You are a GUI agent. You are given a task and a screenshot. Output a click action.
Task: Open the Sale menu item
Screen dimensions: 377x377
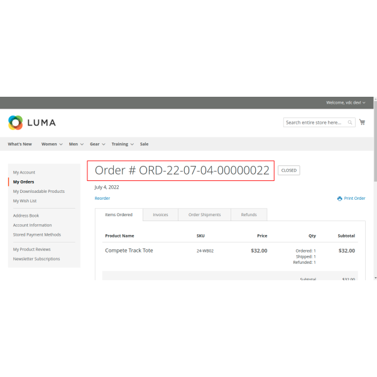[144, 144]
